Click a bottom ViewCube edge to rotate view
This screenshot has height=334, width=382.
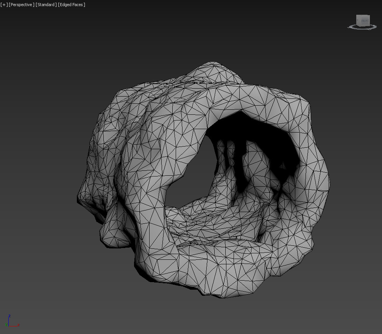363,25
